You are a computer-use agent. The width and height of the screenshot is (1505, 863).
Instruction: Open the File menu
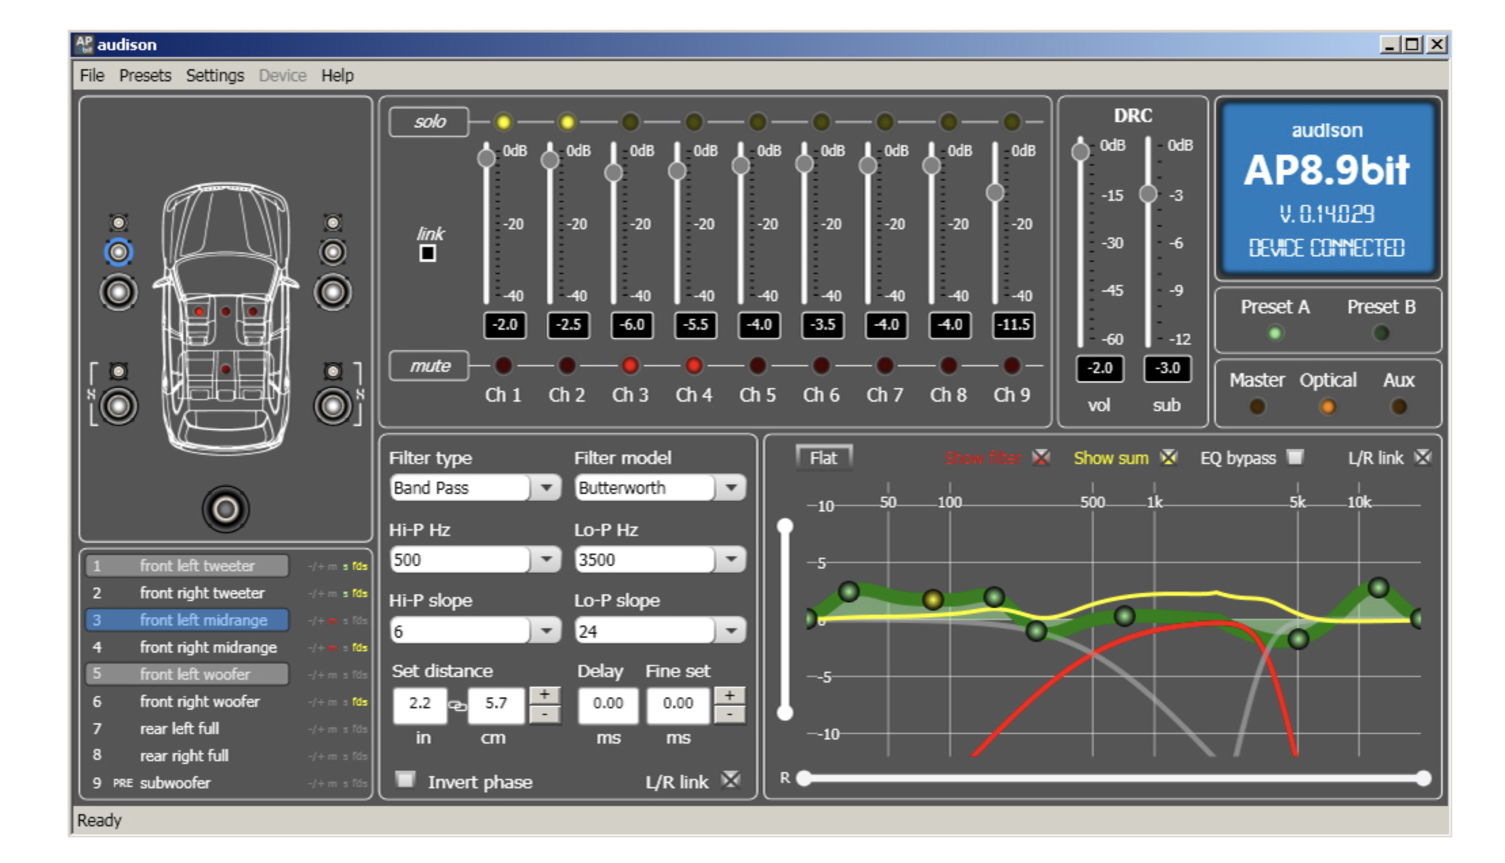pos(92,75)
